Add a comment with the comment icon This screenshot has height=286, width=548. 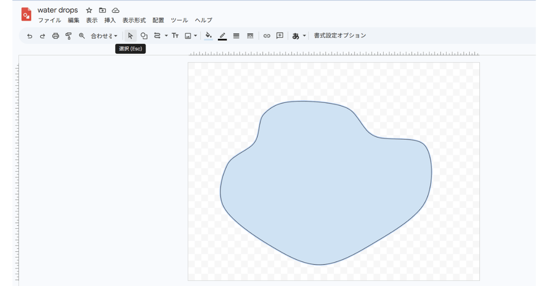pos(280,36)
